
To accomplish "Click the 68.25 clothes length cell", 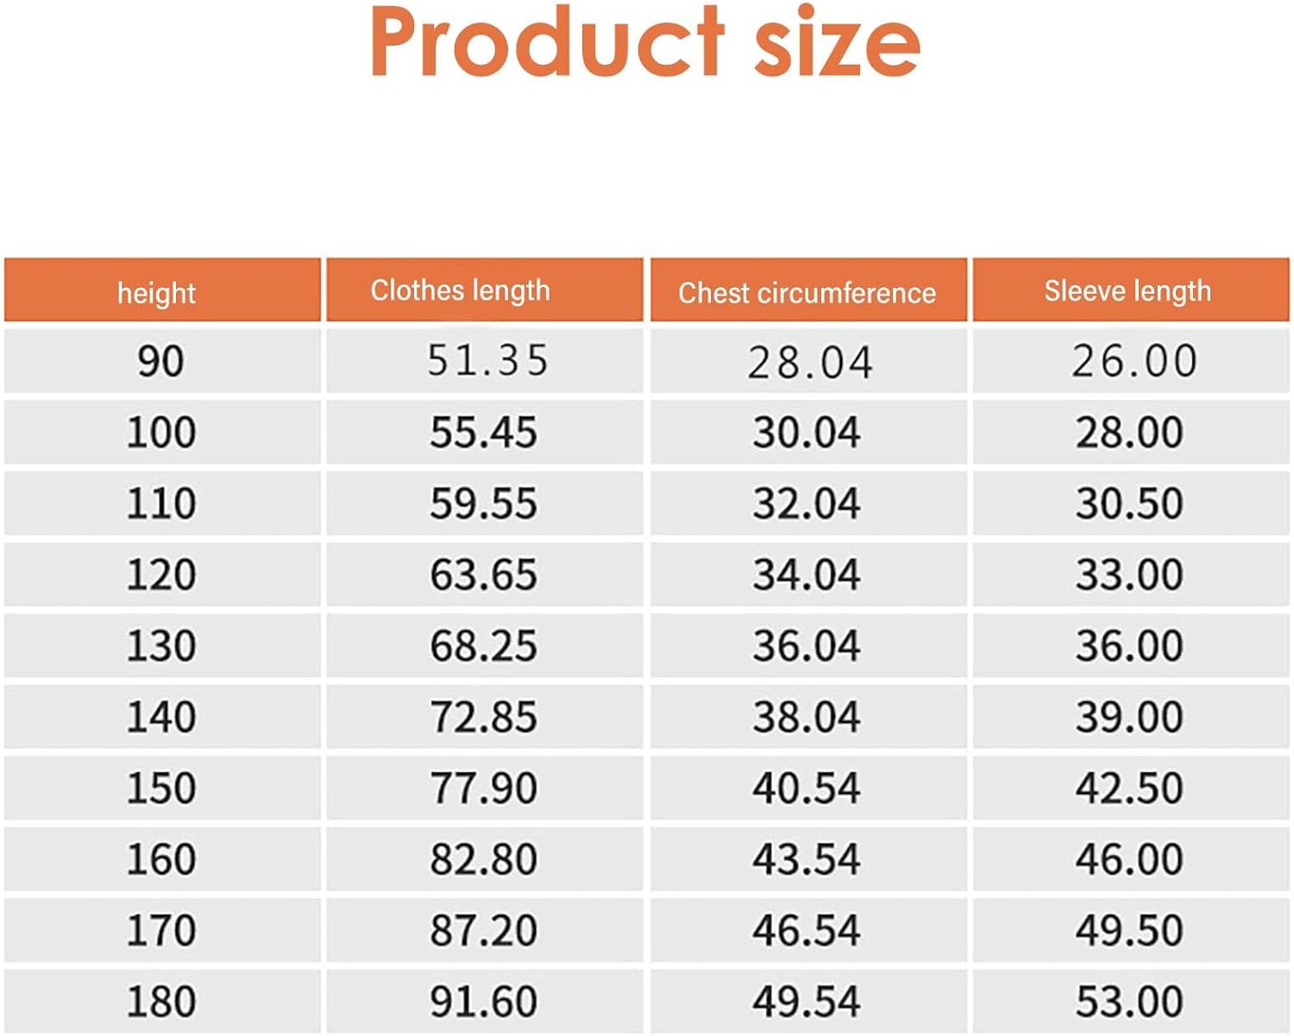I will (483, 646).
